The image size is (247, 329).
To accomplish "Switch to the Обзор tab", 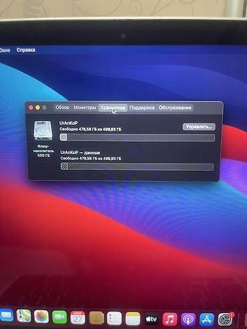I will pos(62,107).
